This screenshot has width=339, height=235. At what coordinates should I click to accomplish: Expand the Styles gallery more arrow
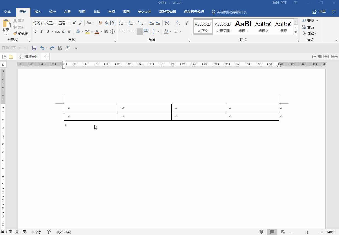click(x=296, y=33)
